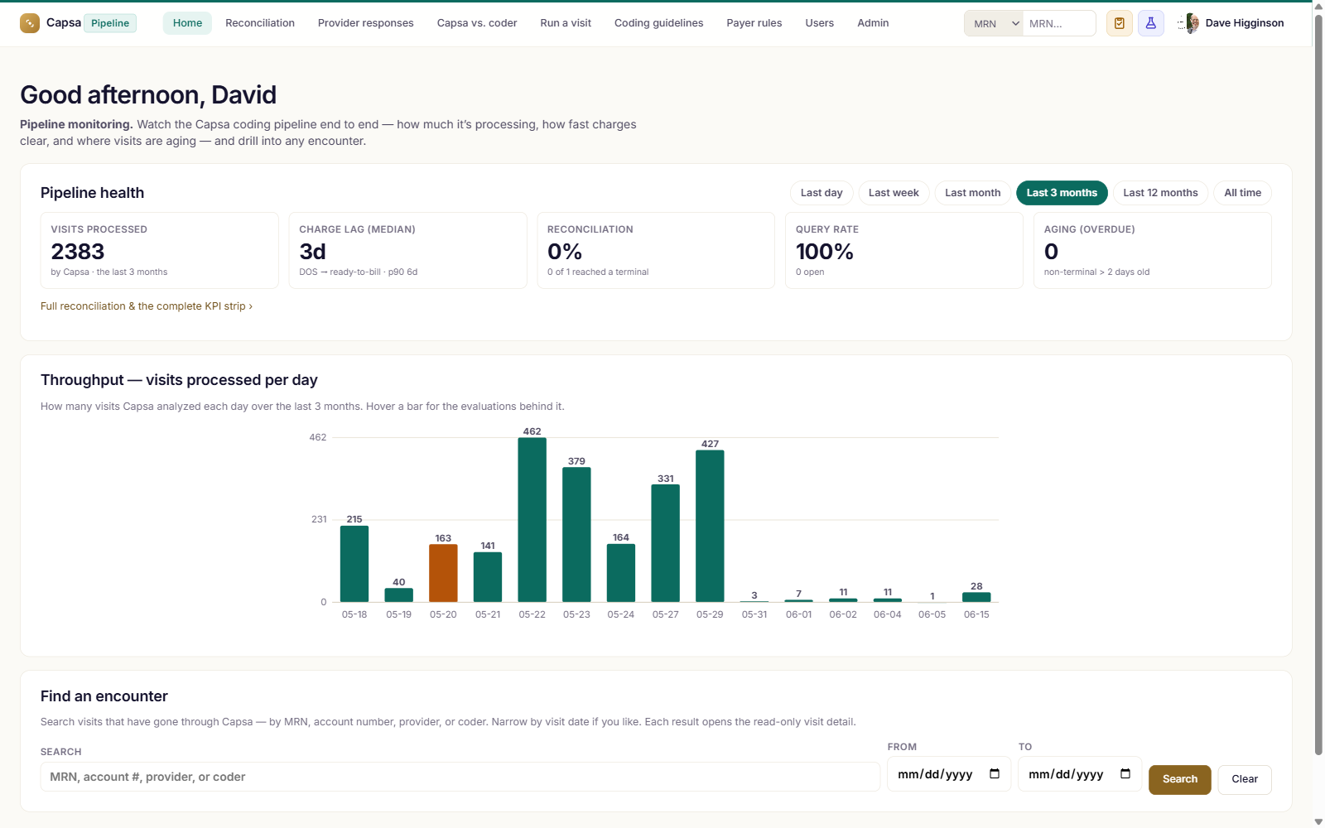
Task: Click the 05-19 bar showing 40
Action: click(x=399, y=595)
